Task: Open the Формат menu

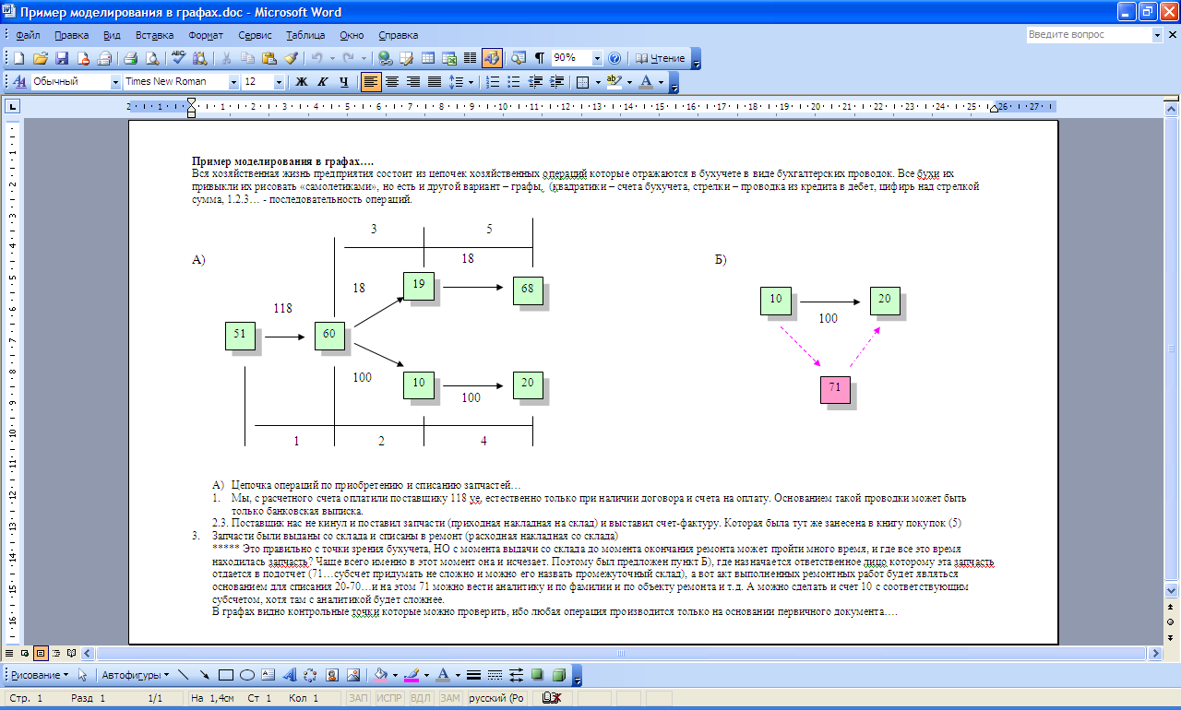Action: (x=206, y=35)
